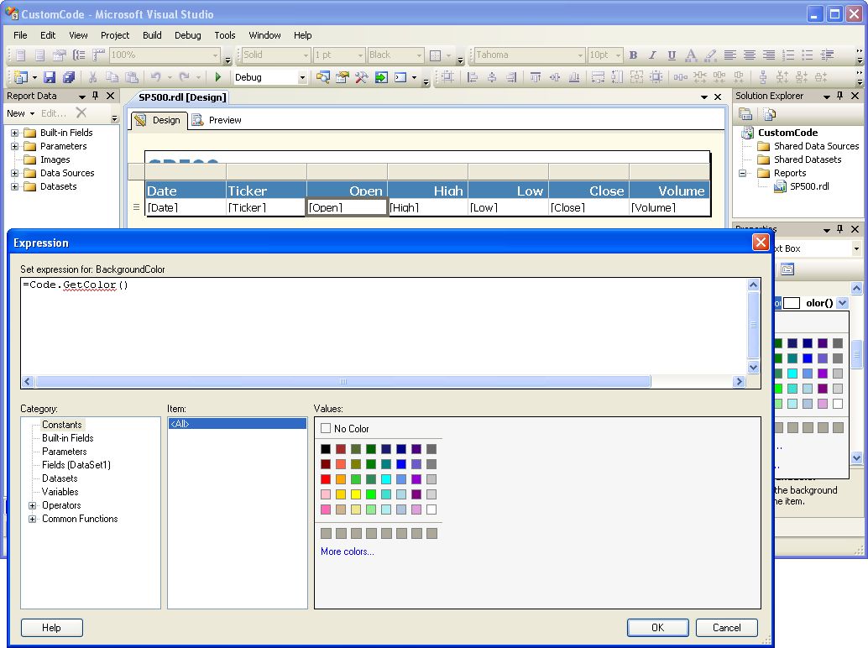Click the Italic formatting icon
This screenshot has width=868, height=648.
point(652,55)
